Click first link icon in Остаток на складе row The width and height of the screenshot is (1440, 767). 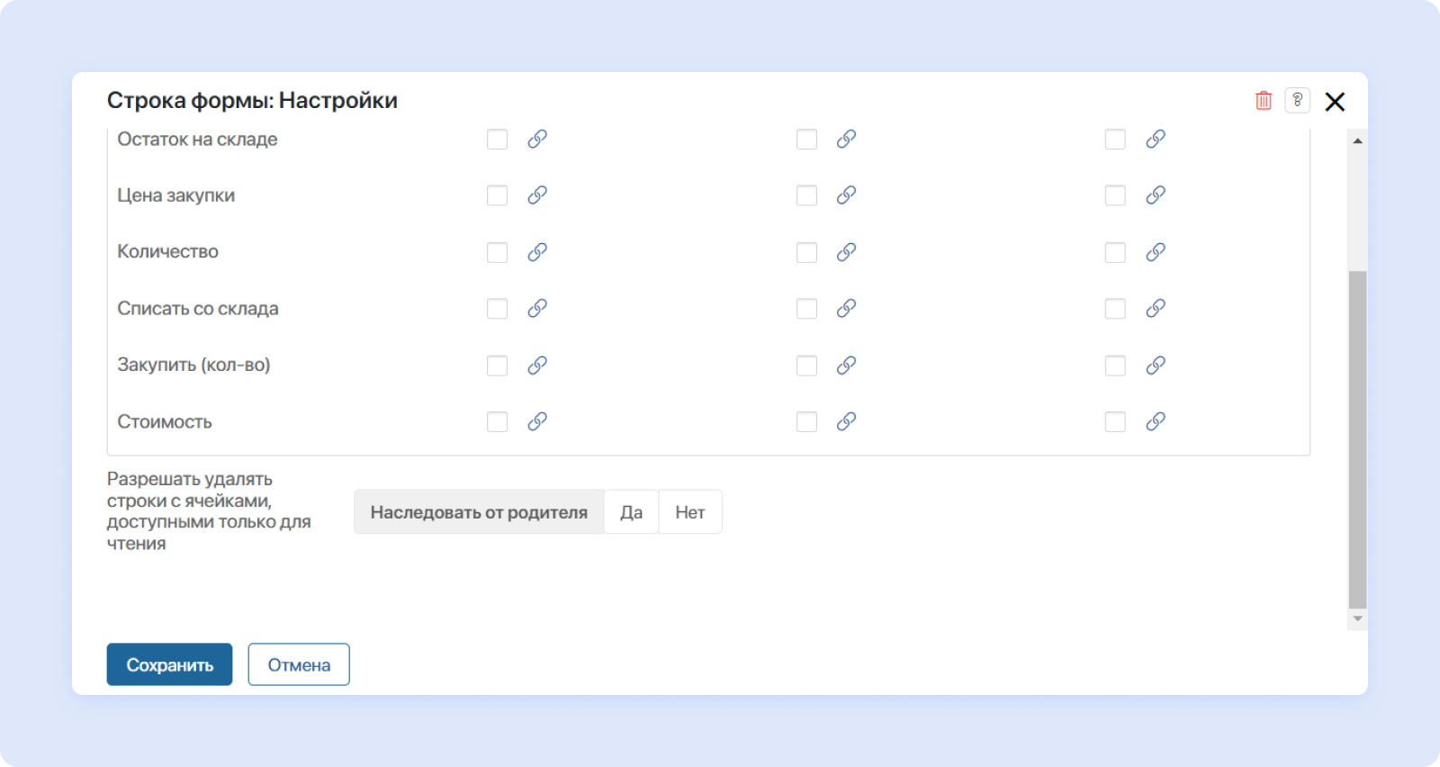point(537,140)
